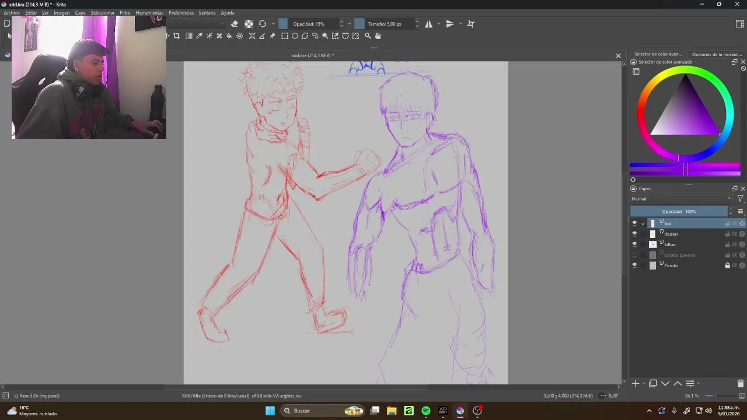The image size is (747, 420).
Task: Select the Polygonal selection tool
Action: 305,36
